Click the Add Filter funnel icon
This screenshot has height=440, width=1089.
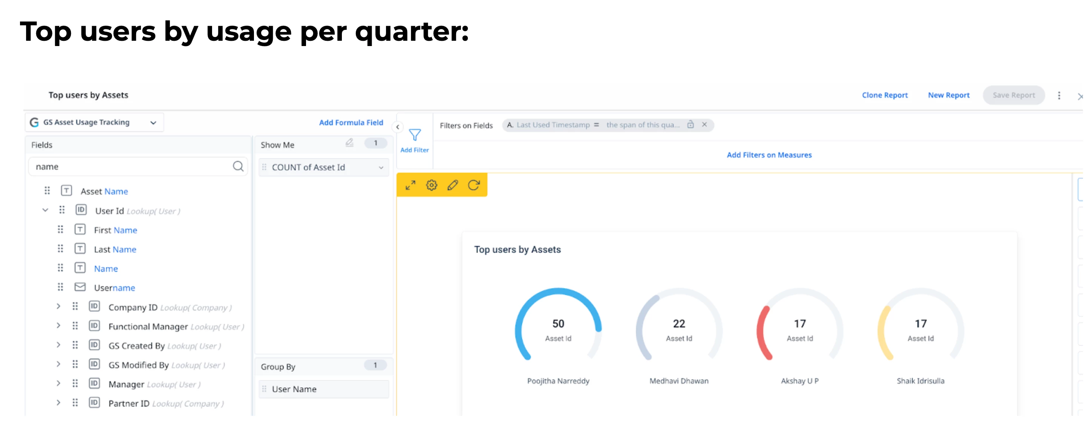414,135
